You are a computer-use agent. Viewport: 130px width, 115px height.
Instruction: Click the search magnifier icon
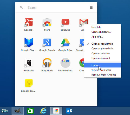tap(22, 7)
